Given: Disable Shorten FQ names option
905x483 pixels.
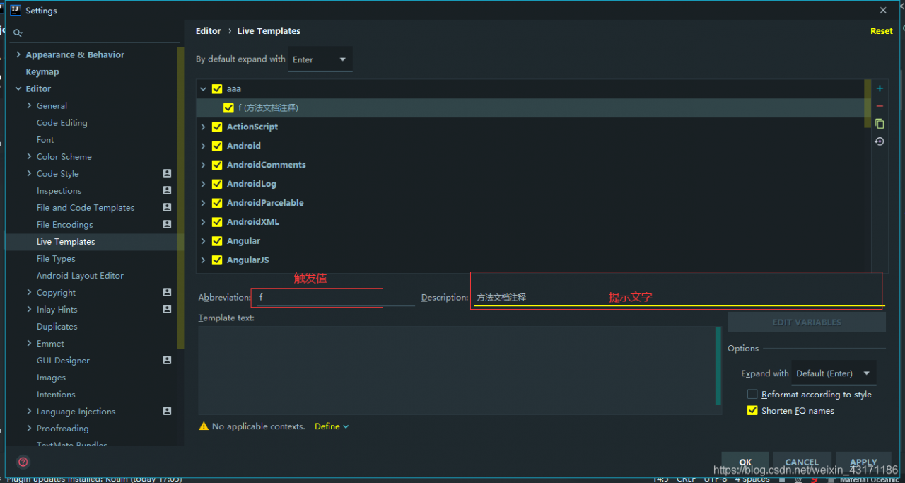Looking at the screenshot, I should click(x=752, y=411).
